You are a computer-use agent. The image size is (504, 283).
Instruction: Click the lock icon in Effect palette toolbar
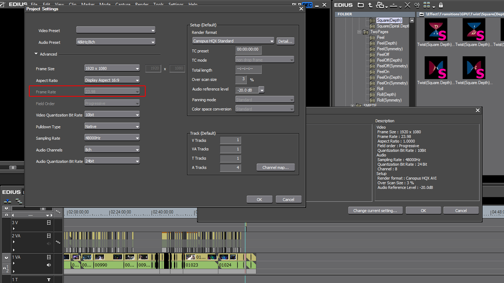(441, 5)
